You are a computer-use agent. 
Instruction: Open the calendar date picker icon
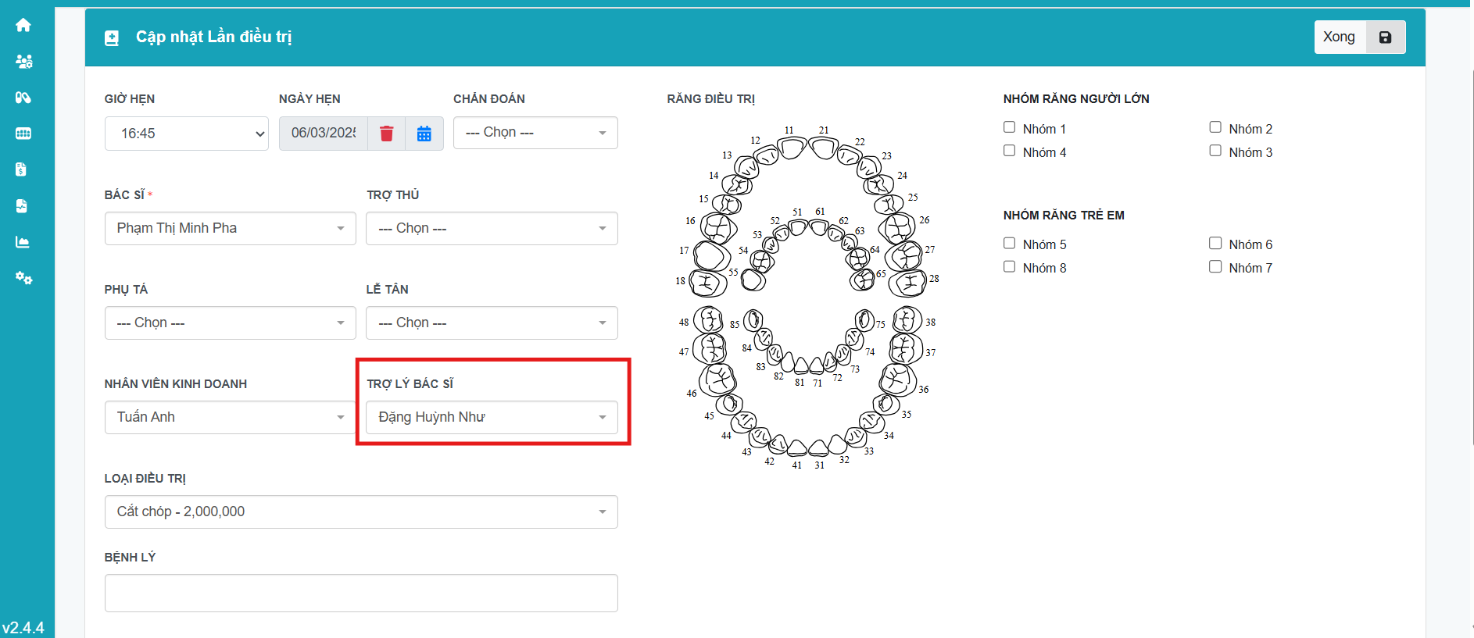click(x=424, y=134)
